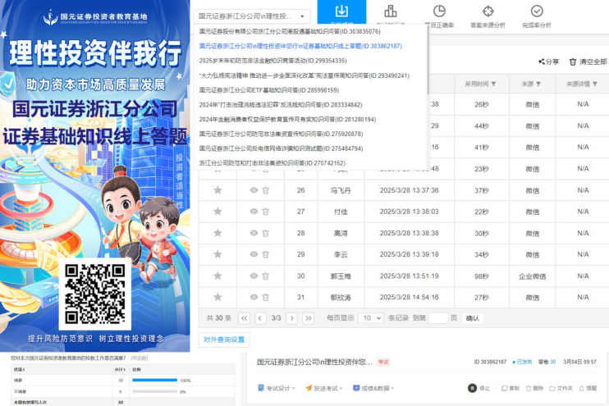This screenshot has height=406, width=609.
Task: Open the bar chart statistics icon
Action: (x=391, y=11)
